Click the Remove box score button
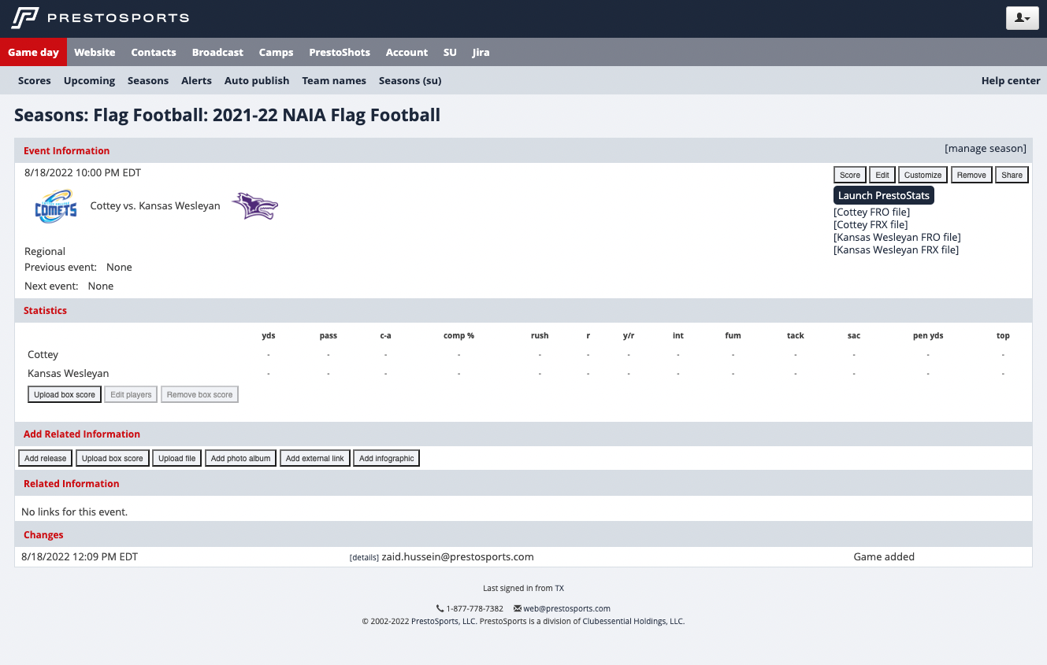This screenshot has height=665, width=1047. point(199,394)
